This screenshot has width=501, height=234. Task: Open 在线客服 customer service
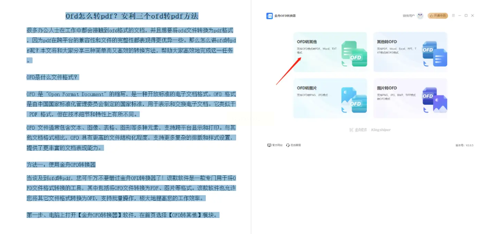click(x=293, y=145)
